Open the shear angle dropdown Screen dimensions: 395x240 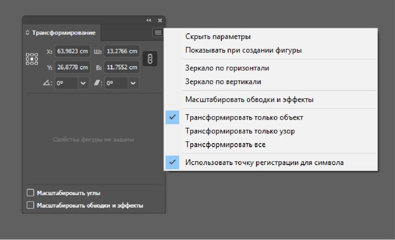[133, 83]
